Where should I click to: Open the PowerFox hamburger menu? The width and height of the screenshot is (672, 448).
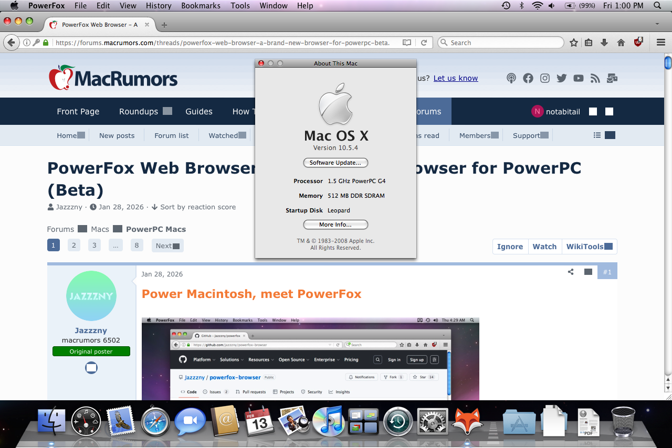coord(661,42)
